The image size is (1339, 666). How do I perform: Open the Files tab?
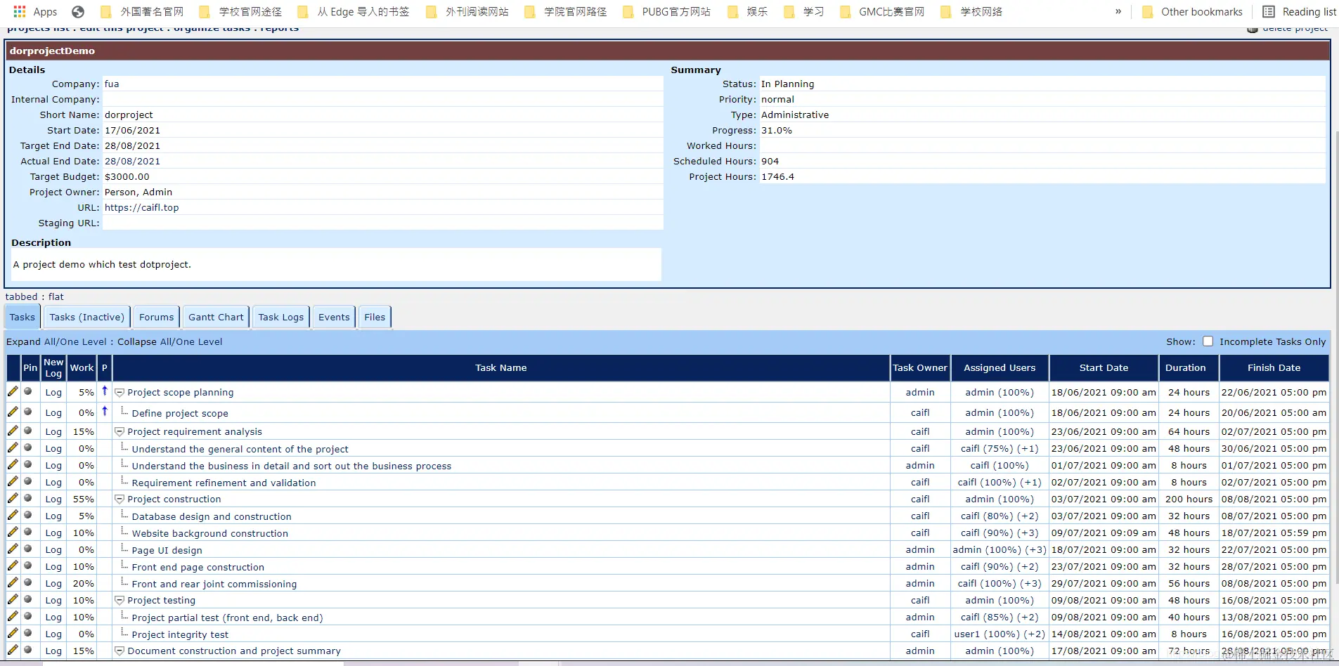(375, 317)
